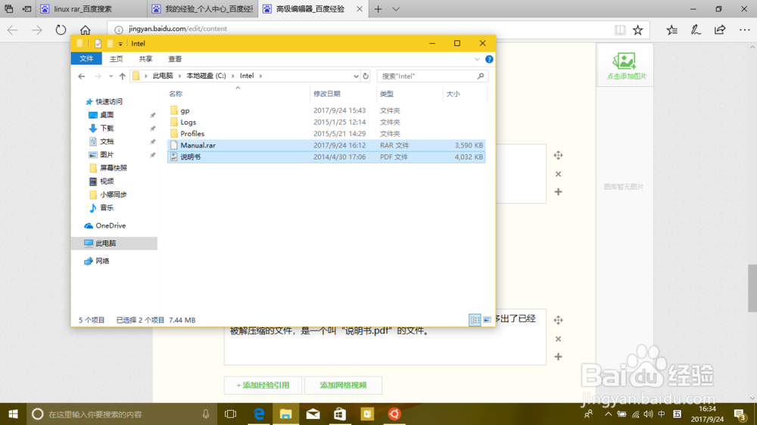757x425 pixels.
Task: Click the search magnifier in Explorer
Action: (481, 76)
